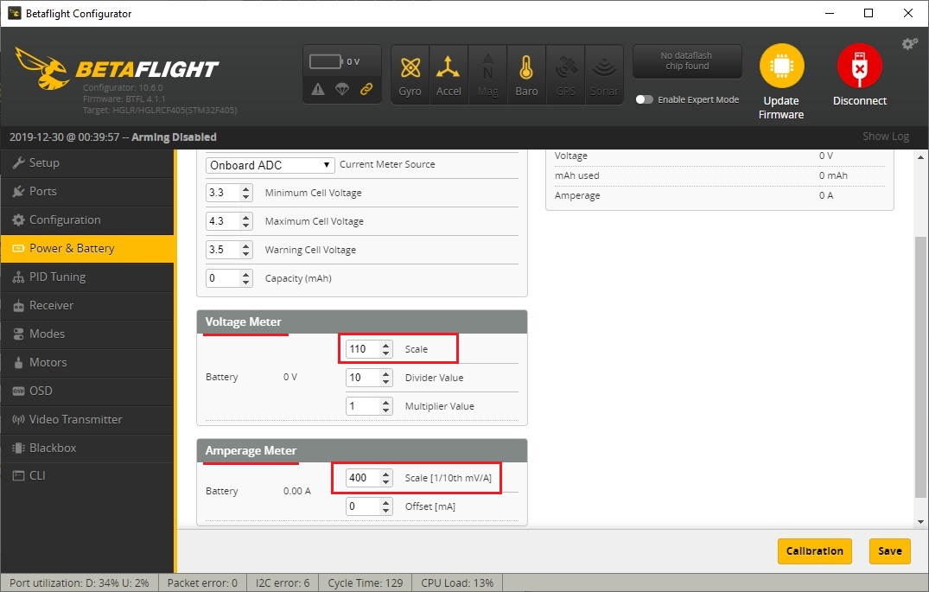Open the CLI tab
This screenshot has width=929, height=592.
tap(87, 475)
